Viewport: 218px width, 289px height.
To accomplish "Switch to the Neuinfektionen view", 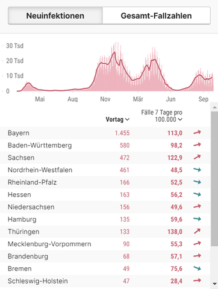I will 55,16.
